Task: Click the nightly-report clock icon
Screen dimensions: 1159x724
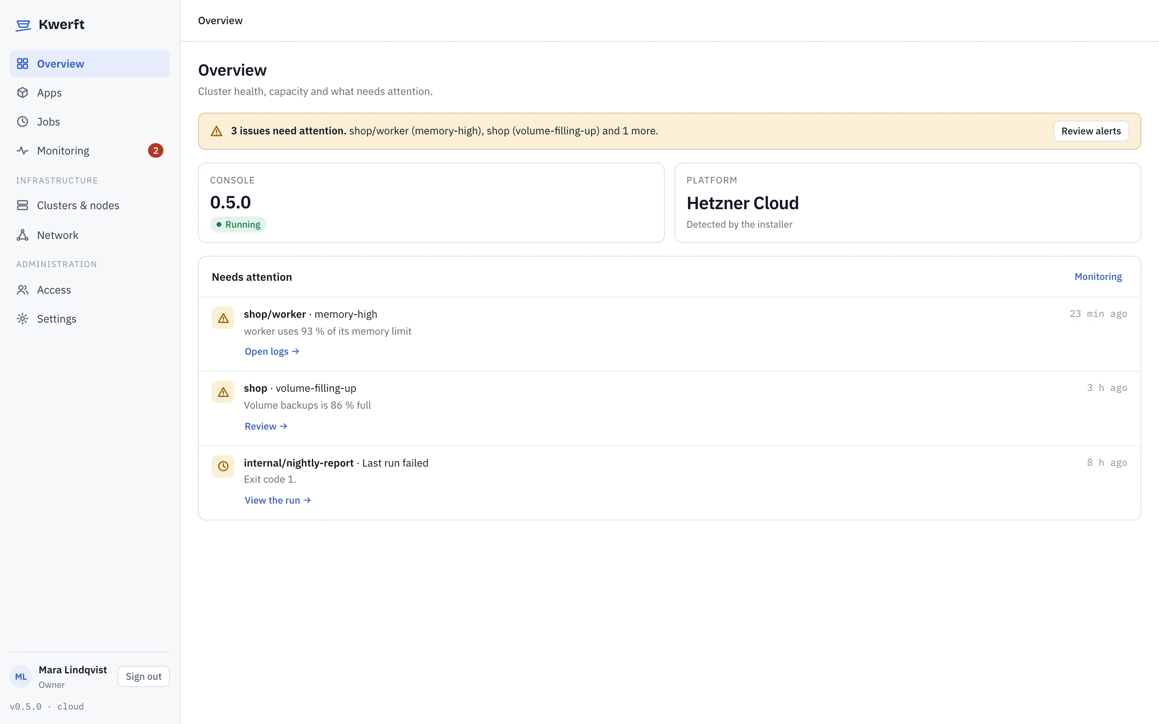Action: click(x=223, y=467)
